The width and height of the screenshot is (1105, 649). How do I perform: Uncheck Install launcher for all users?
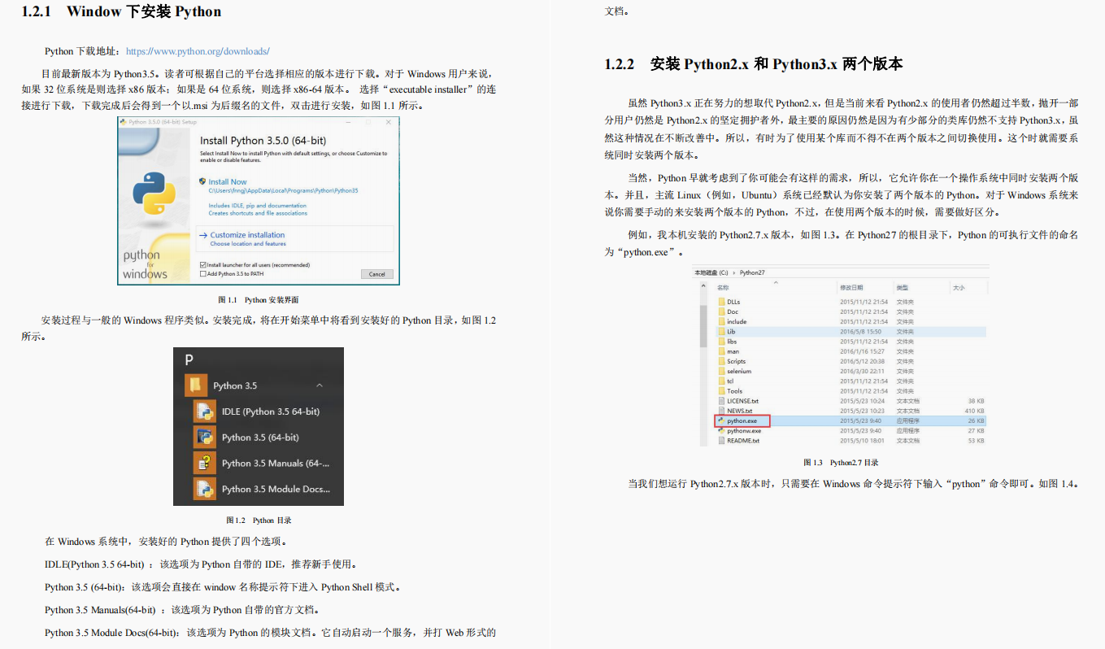(x=202, y=265)
